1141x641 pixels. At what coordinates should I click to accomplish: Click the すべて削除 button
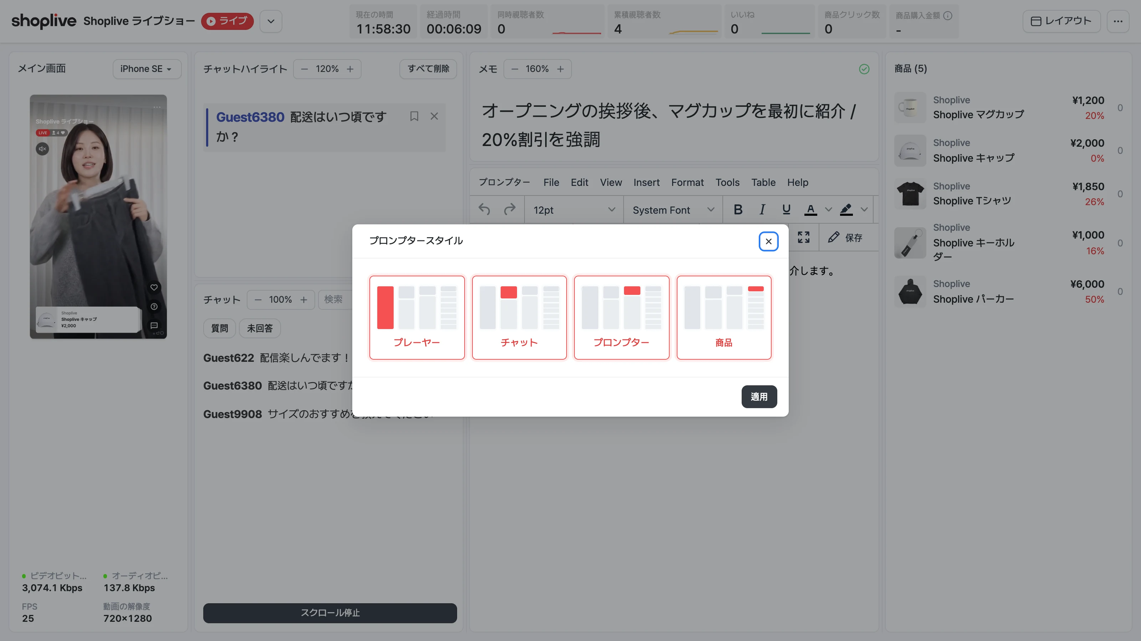tap(428, 69)
